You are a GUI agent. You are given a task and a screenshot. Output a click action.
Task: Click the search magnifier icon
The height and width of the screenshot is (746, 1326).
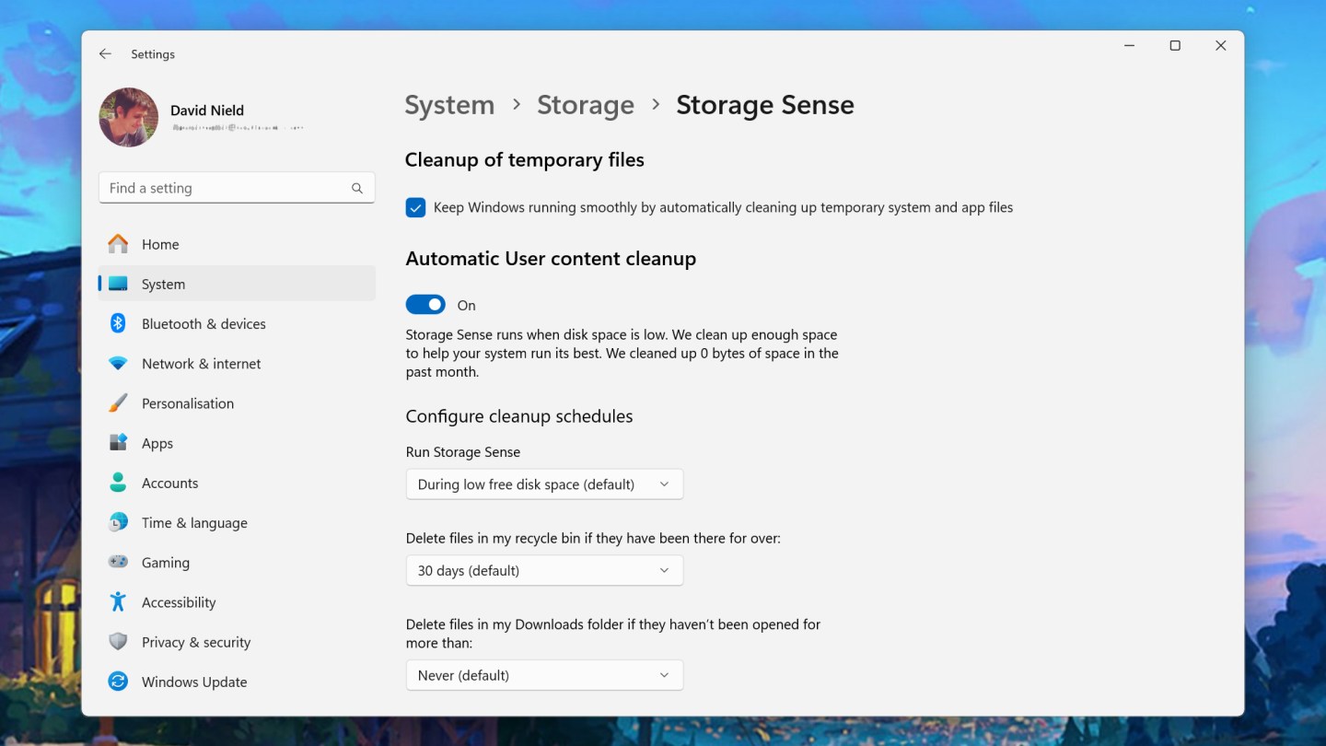356,187
